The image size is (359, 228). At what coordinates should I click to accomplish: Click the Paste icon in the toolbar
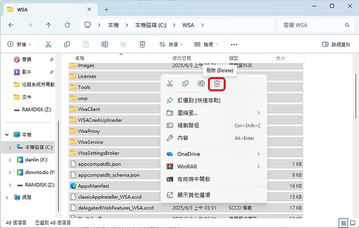pos(86,45)
